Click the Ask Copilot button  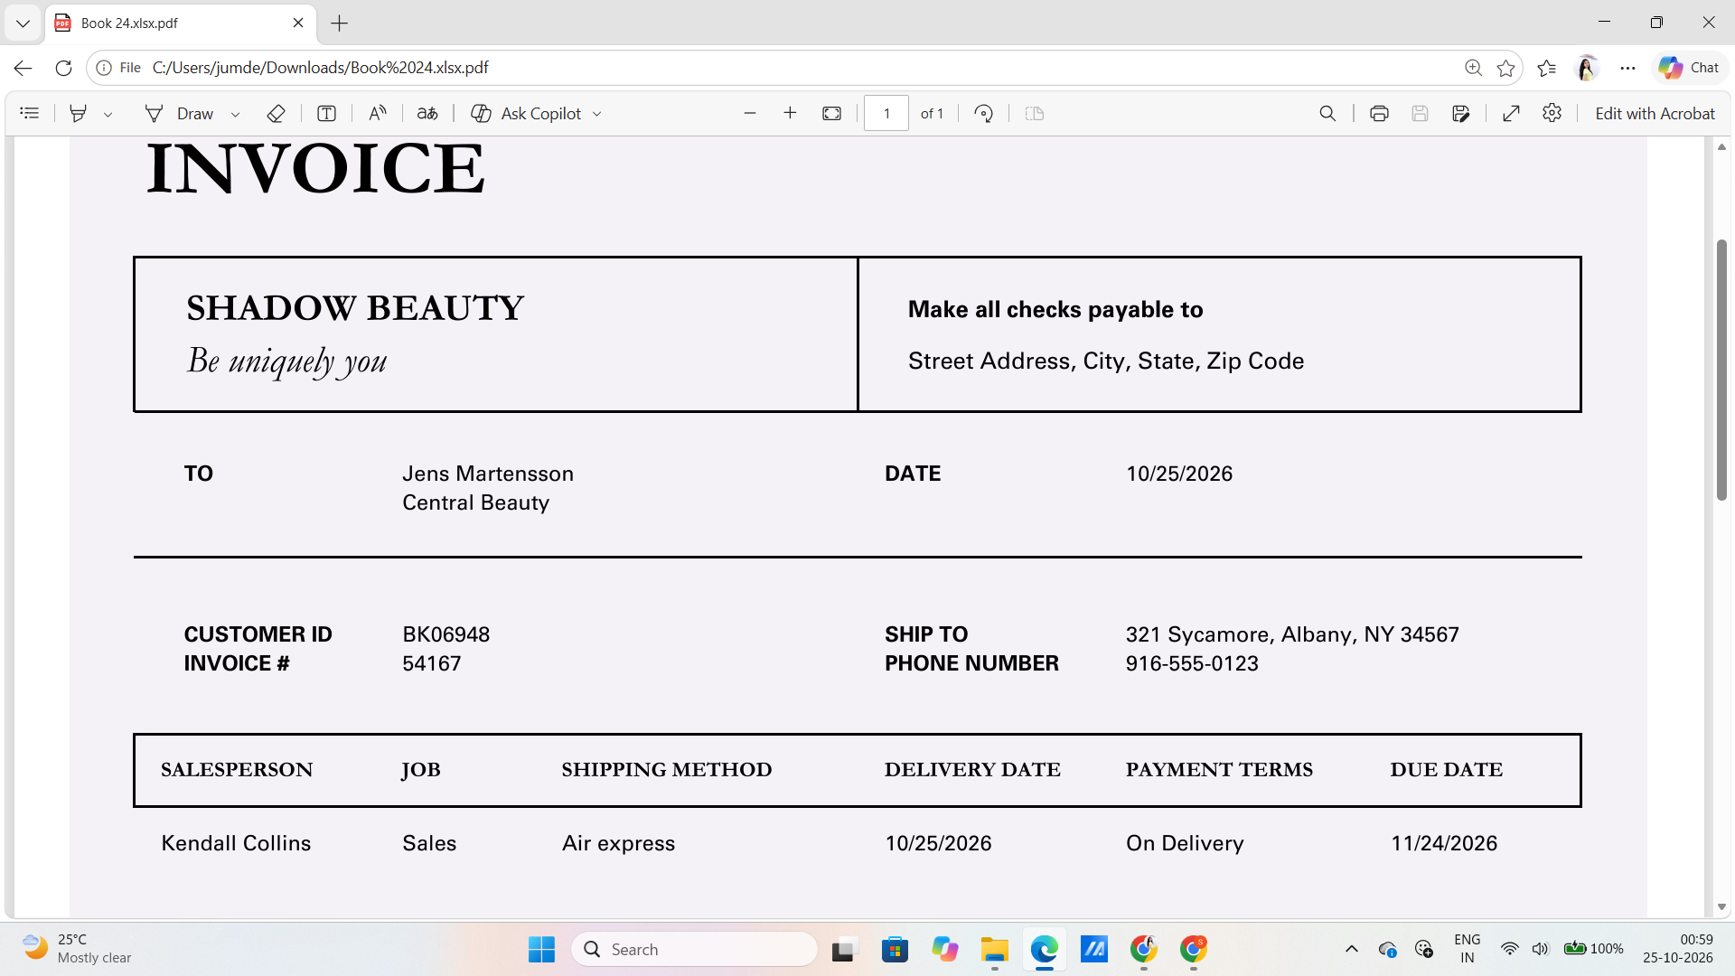[528, 113]
